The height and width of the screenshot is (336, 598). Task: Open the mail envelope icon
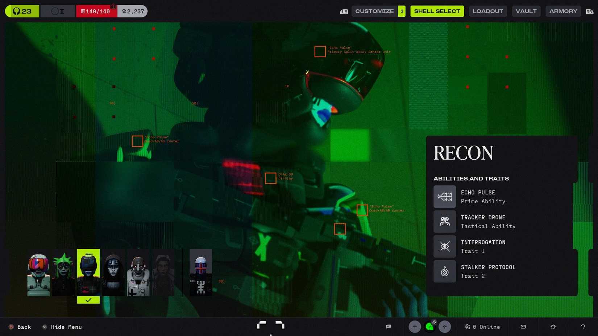(523, 327)
